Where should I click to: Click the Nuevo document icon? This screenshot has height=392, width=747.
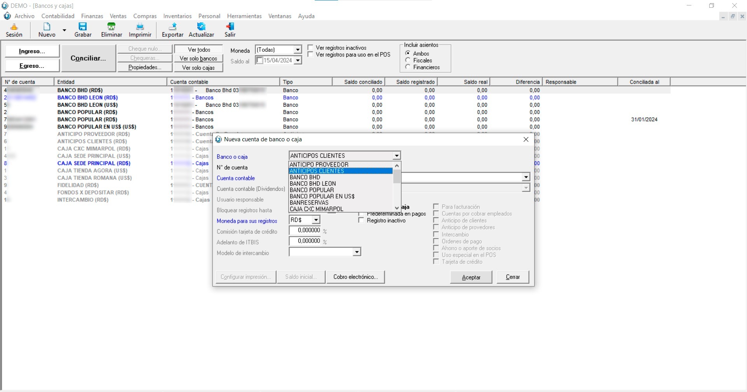point(47,26)
